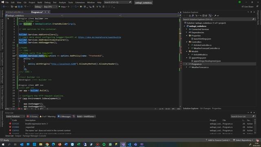261x147 pixels.
Task: Click the localhost:4200 link in code
Action: tap(64, 64)
